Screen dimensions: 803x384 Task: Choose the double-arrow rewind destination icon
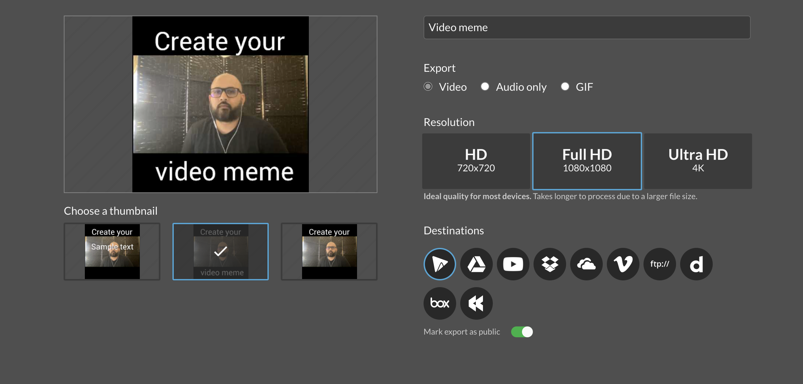click(476, 303)
